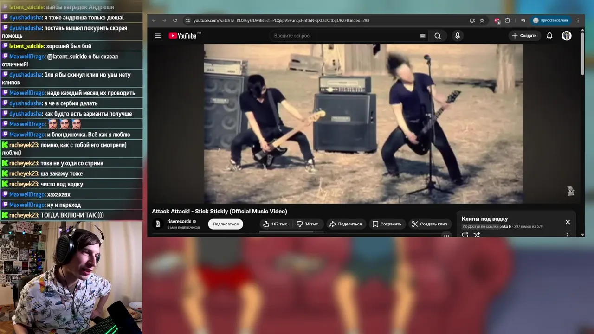Click the Создать клип button
This screenshot has width=594, height=334.
(430, 224)
